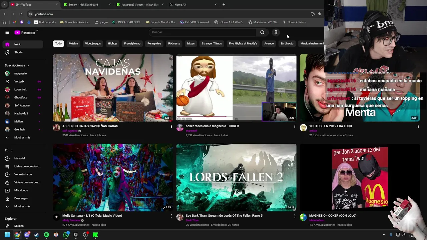Select the Música filter chip
This screenshot has height=240, width=427.
[x=73, y=43]
